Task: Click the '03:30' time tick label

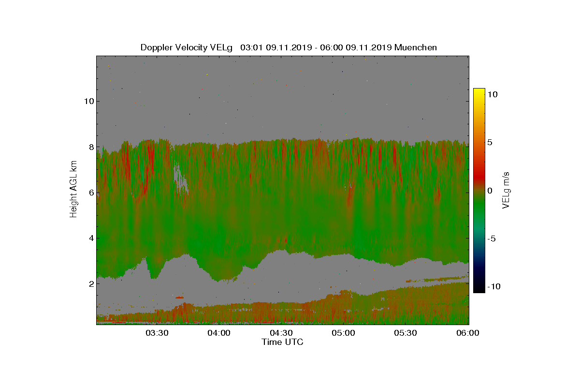Action: click(x=157, y=333)
